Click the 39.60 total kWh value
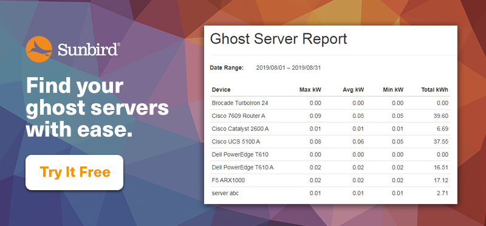This screenshot has height=226, width=486. [x=442, y=116]
